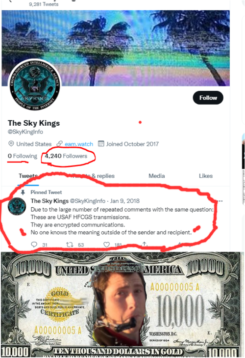Click the pinned tweet pushpin icon
The height and width of the screenshot is (358, 245).
[x=23, y=192]
